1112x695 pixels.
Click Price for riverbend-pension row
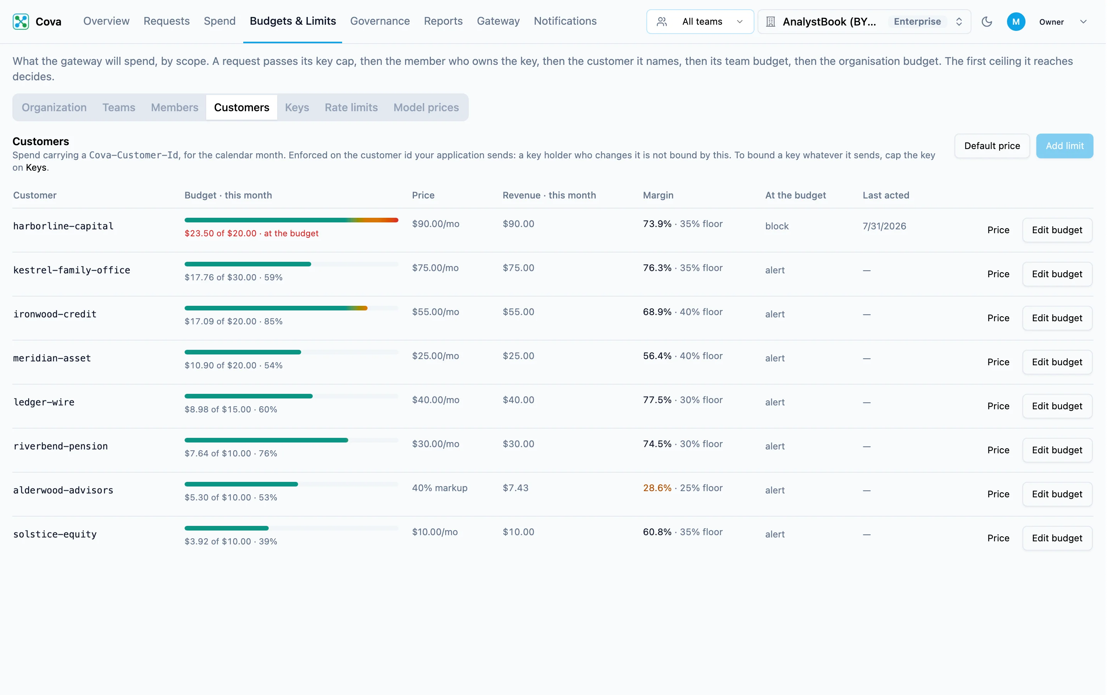point(998,451)
